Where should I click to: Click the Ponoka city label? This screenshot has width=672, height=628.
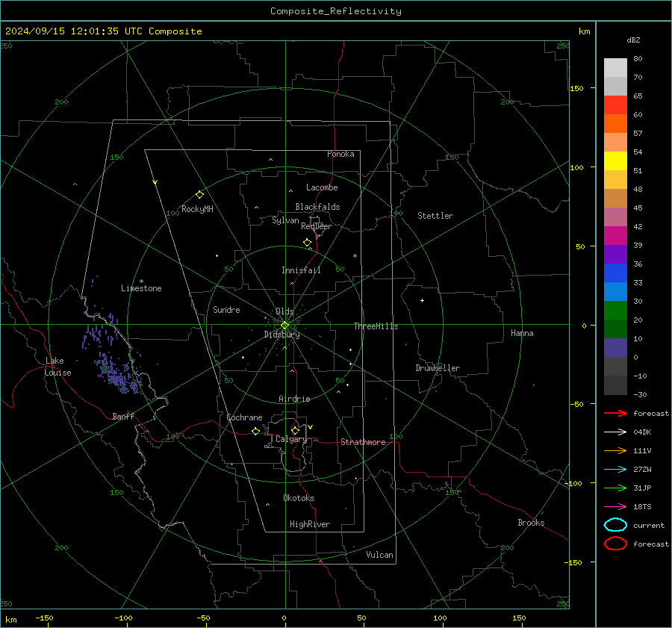click(340, 154)
